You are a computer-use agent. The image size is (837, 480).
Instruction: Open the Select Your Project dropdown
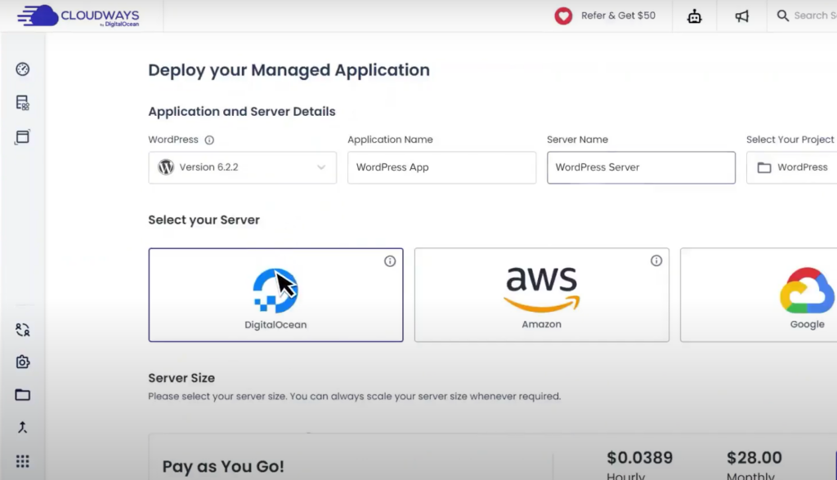791,167
